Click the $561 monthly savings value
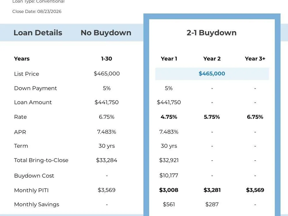 (x=169, y=204)
